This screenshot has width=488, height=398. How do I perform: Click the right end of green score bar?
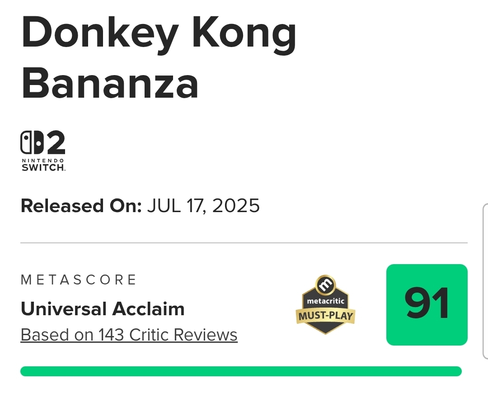(457, 371)
